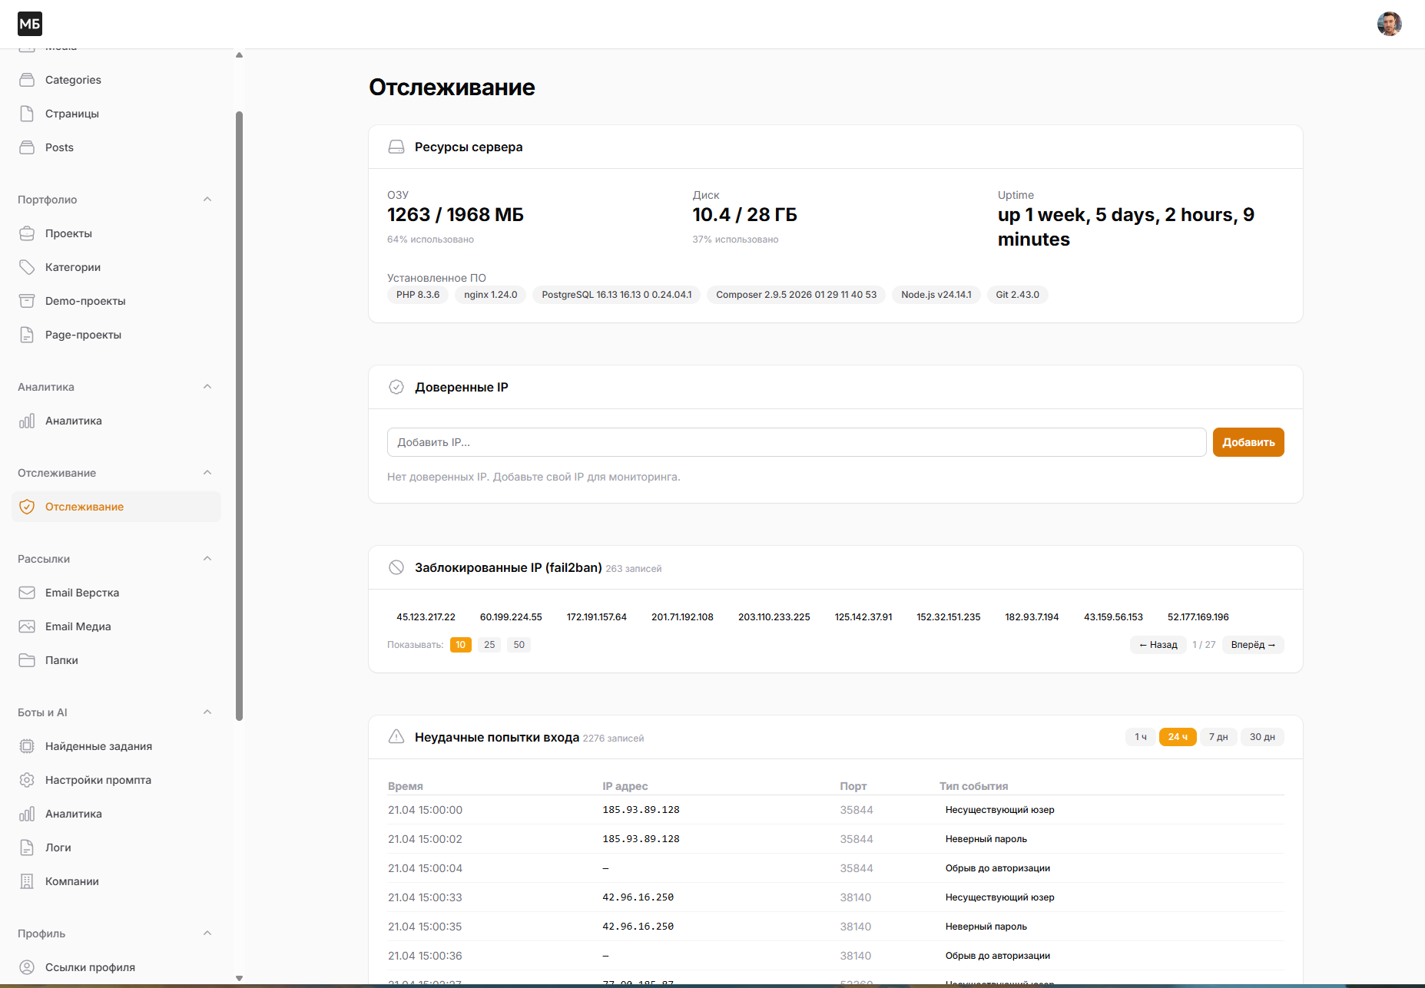1425x988 pixels.
Task: Open Папки folder item
Action: (x=61, y=660)
